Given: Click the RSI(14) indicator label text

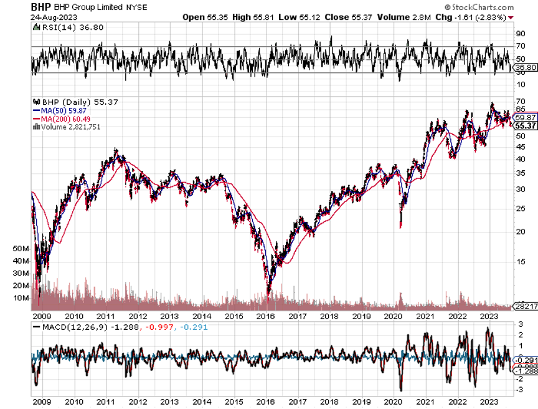Looking at the screenshot, I should (x=55, y=27).
